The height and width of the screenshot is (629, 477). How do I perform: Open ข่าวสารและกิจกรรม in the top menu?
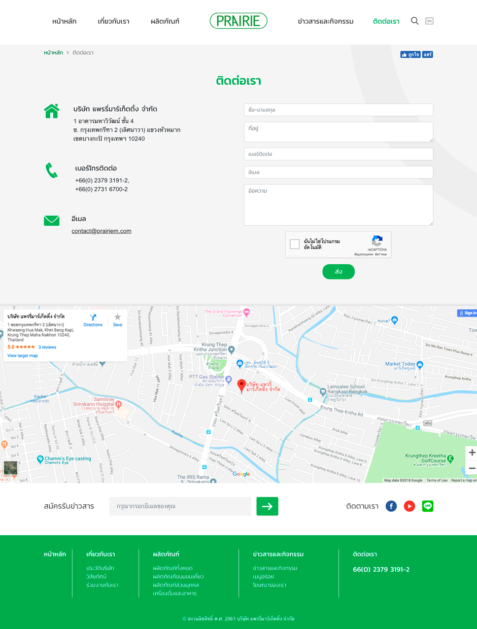[326, 21]
